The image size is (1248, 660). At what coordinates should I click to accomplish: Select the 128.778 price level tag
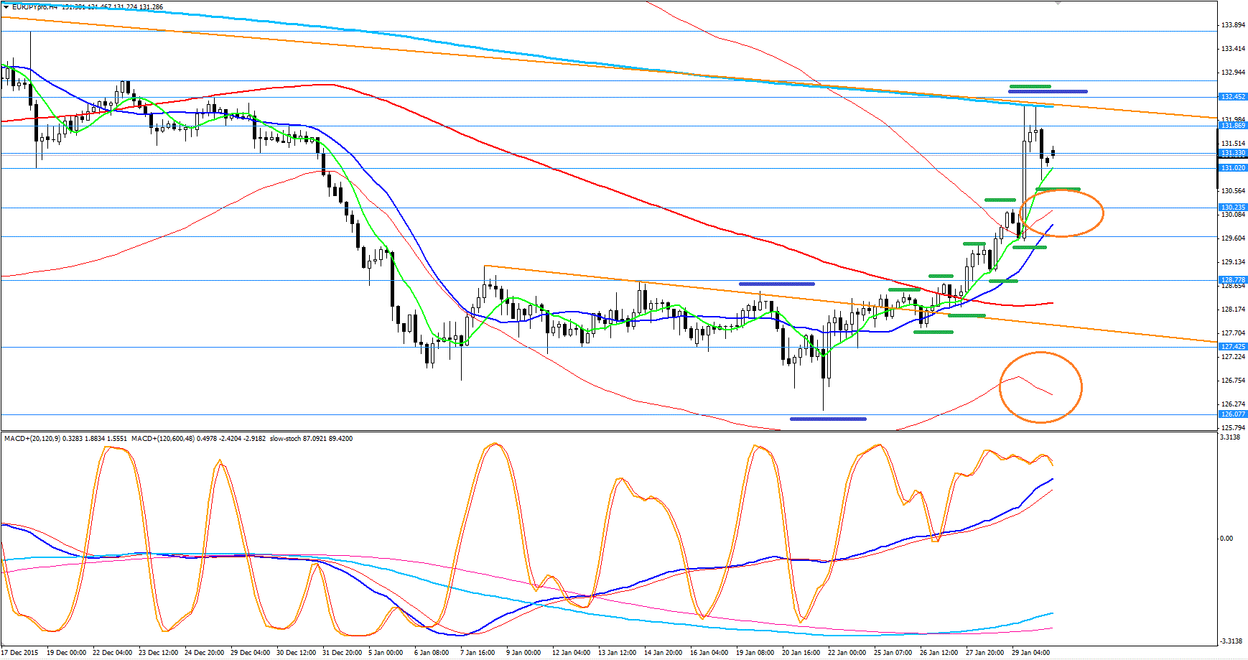(x=1233, y=280)
